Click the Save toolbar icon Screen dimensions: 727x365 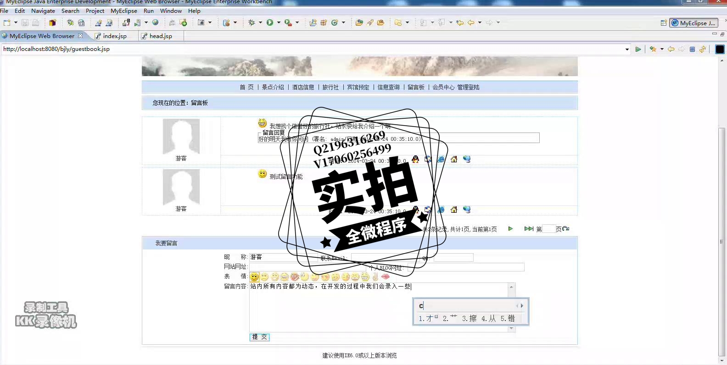[25, 22]
